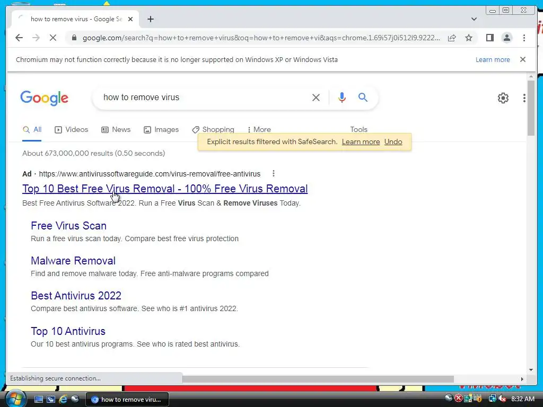
Task: Click the Google logo
Action: 45,98
